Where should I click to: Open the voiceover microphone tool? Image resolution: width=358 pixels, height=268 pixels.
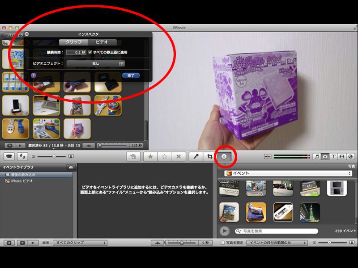[196, 157]
